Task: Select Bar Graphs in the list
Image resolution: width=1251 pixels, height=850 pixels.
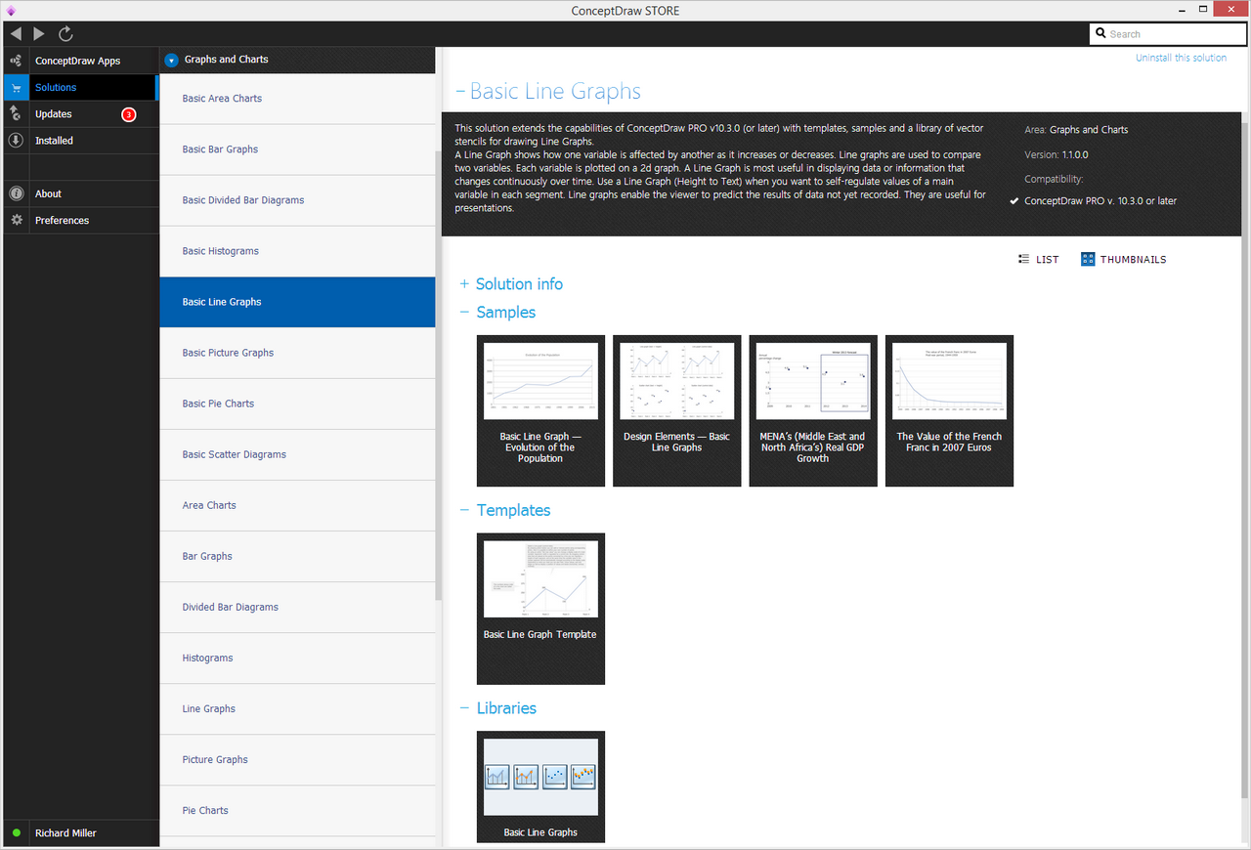Action: [x=297, y=556]
